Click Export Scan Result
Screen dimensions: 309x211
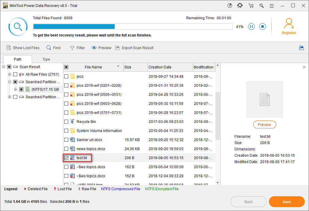click(x=134, y=48)
